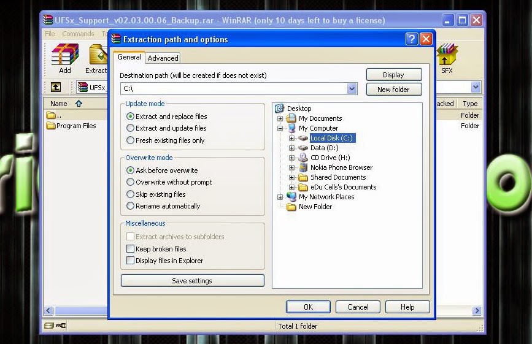Click the Local Disk (C:) drive icon
Viewport: 532px width, 344px height.
click(303, 138)
